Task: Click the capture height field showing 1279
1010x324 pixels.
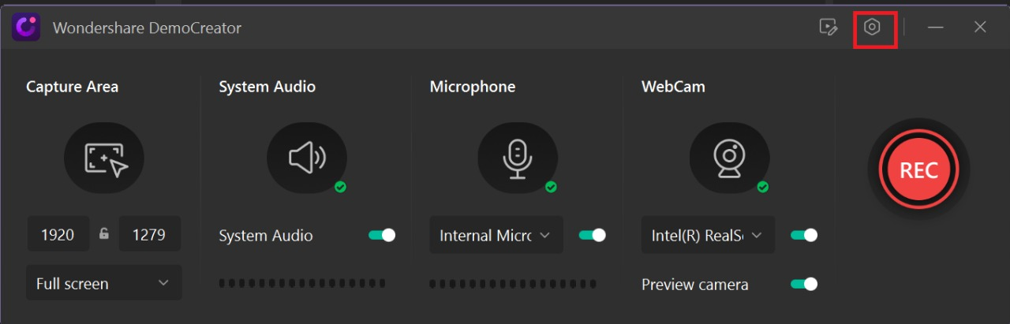Action: click(x=149, y=235)
